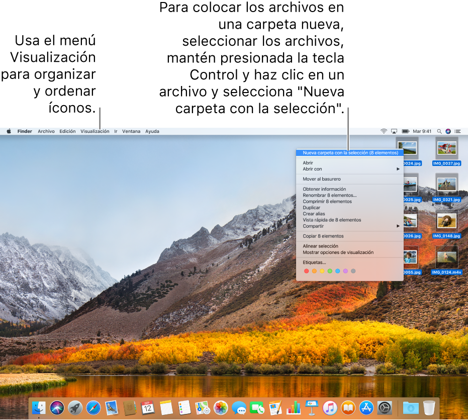
Task: Open Photos app in the dock
Action: 221,408
